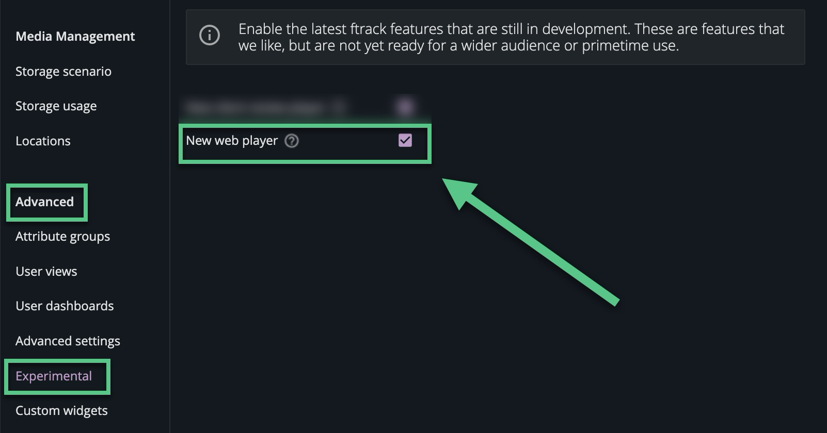Toggle the blurred checkbox above New web player

(405, 107)
